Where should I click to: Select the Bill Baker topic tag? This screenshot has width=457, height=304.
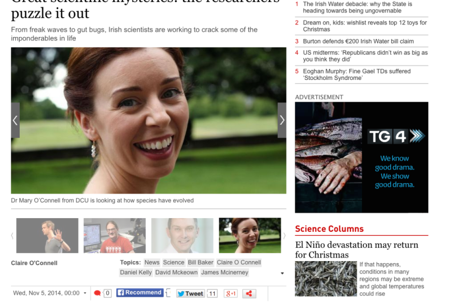201,263
